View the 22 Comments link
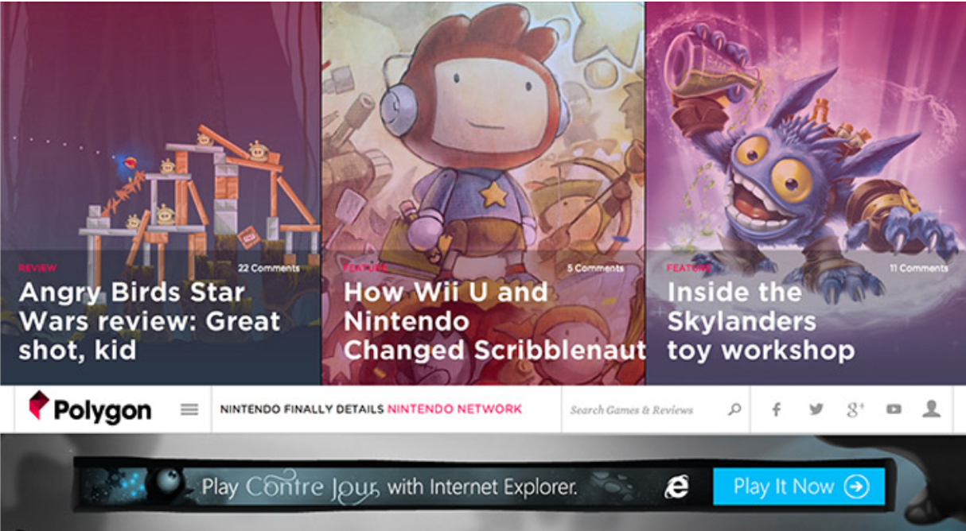 [268, 269]
